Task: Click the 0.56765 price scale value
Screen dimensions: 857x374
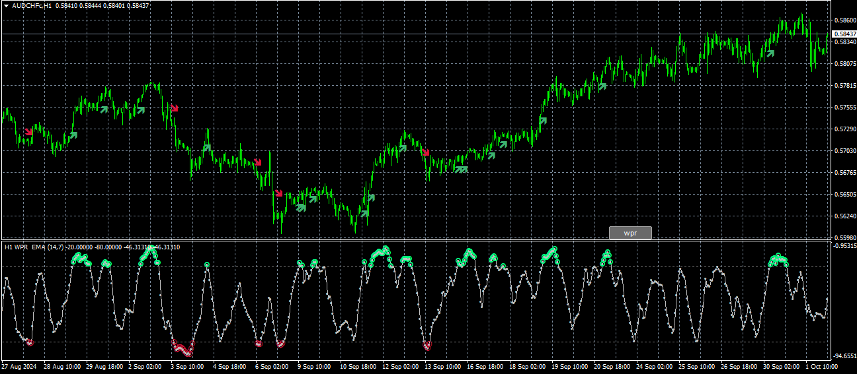Action: point(844,173)
